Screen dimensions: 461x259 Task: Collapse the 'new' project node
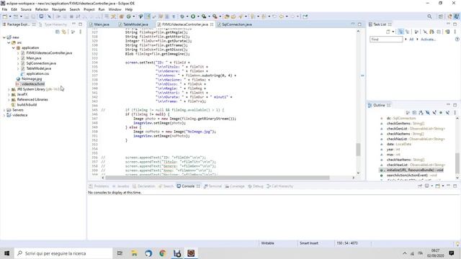coord(4,37)
